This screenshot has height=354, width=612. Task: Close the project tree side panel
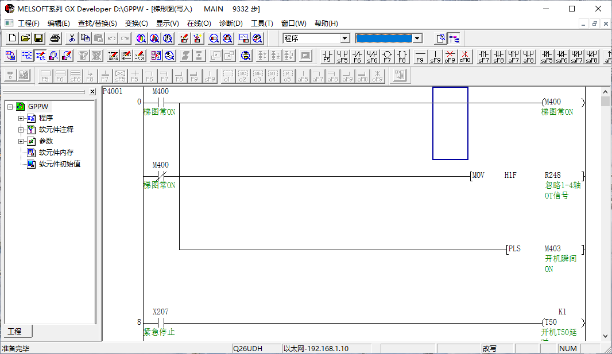point(92,92)
